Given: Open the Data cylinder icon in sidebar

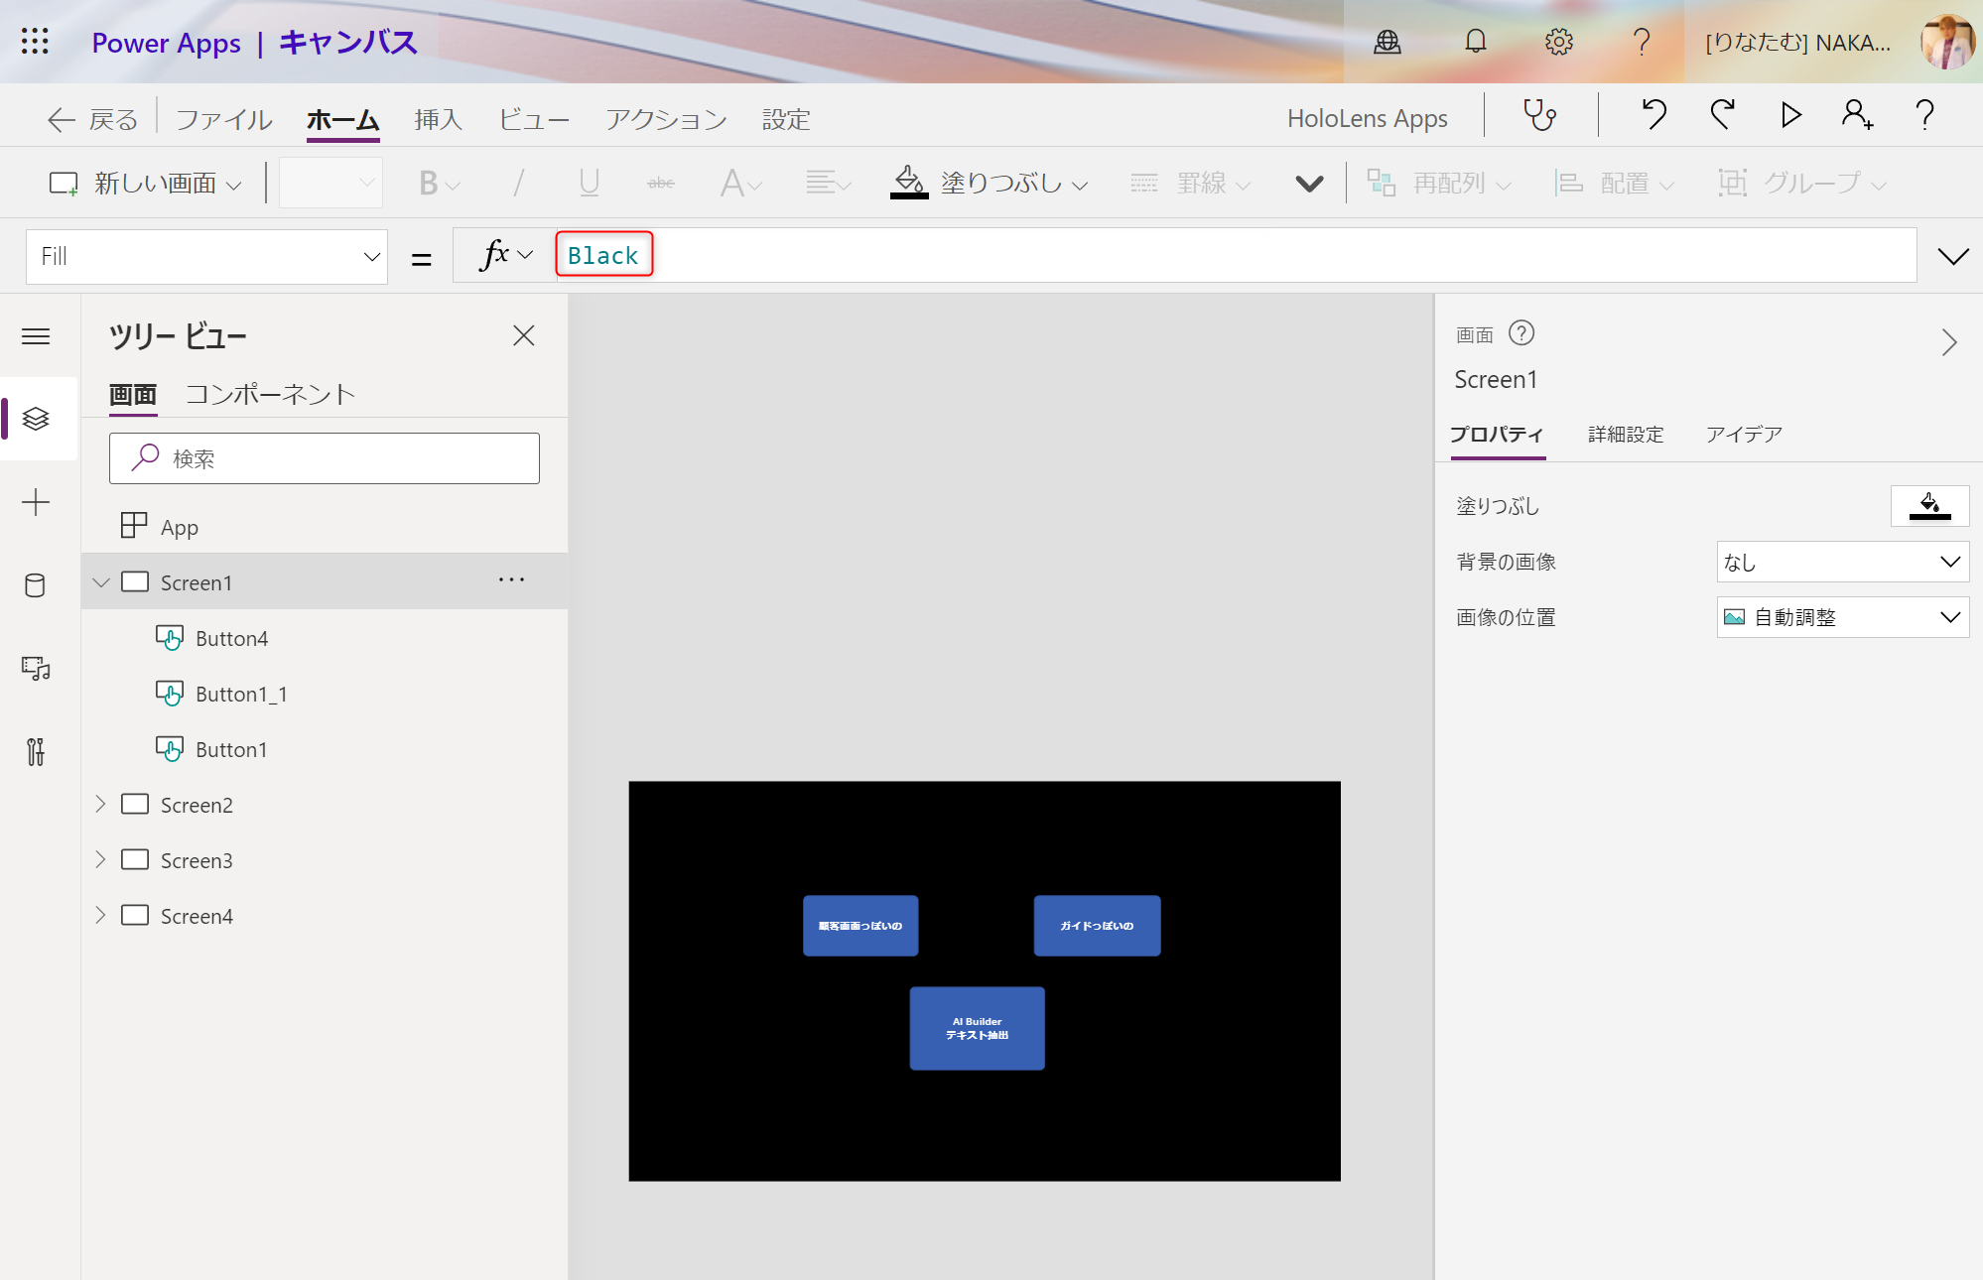Looking at the screenshot, I should (x=36, y=585).
